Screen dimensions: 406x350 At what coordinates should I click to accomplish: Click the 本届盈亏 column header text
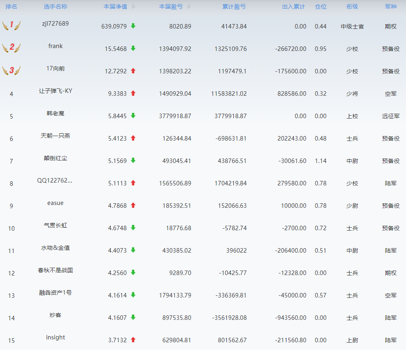(171, 7)
